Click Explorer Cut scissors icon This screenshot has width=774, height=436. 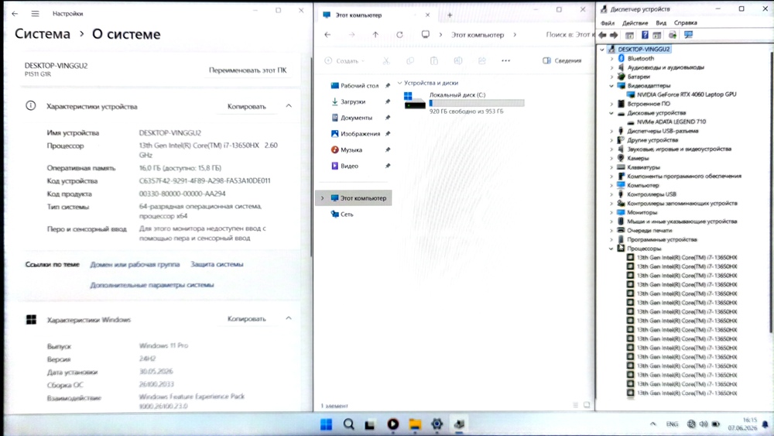[386, 60]
